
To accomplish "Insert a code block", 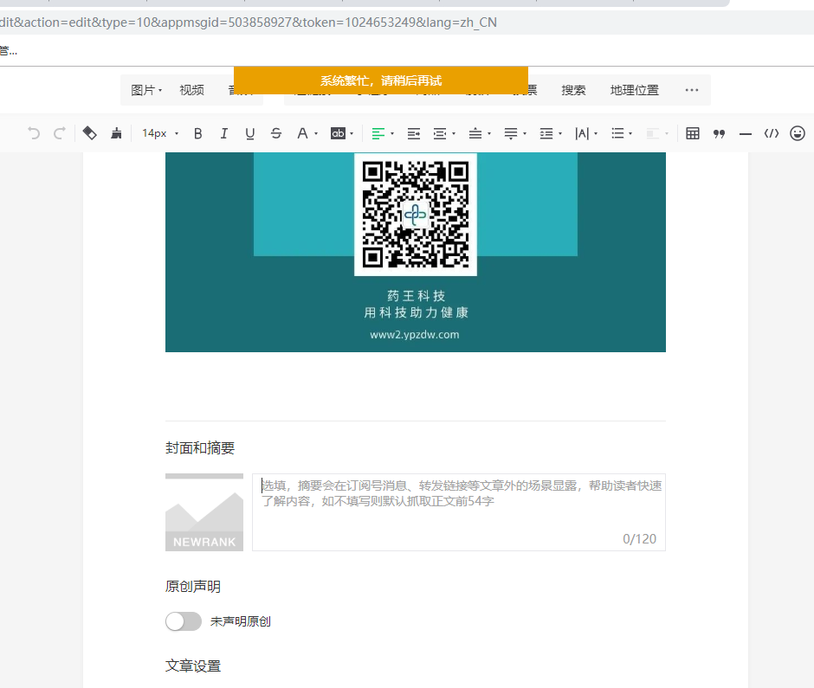I will click(x=772, y=133).
